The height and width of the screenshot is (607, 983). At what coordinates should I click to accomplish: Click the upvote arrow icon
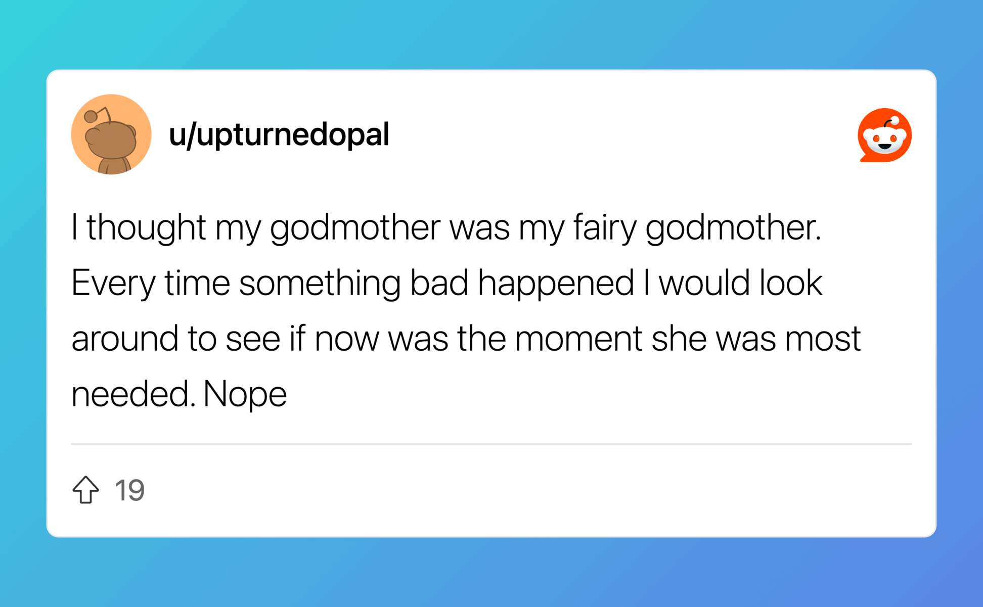coord(85,489)
